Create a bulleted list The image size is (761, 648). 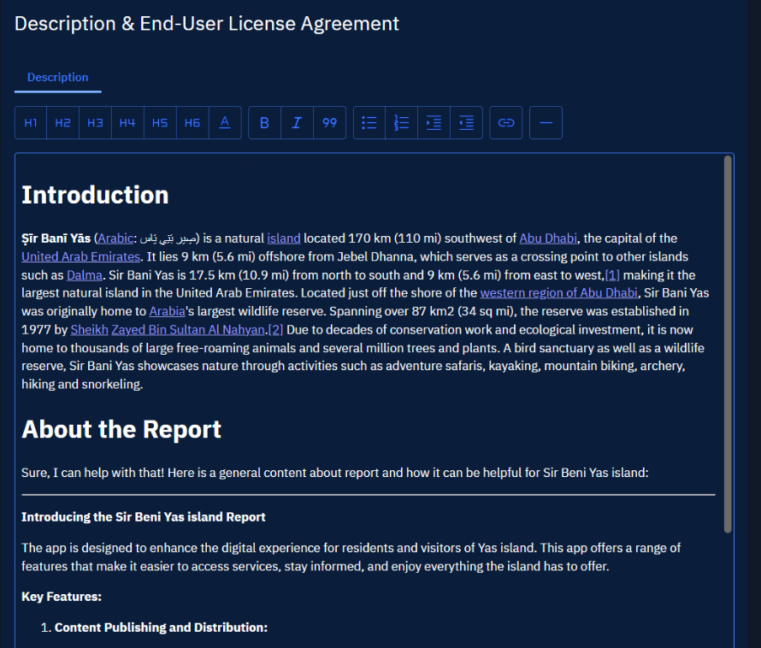coord(369,122)
